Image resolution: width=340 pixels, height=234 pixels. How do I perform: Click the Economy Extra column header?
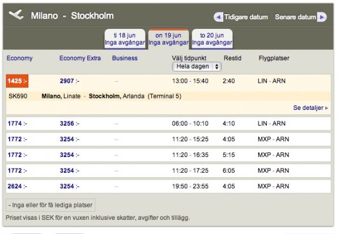coord(79,58)
